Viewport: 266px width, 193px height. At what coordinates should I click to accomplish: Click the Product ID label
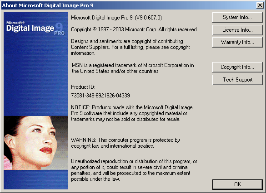coord(83,87)
